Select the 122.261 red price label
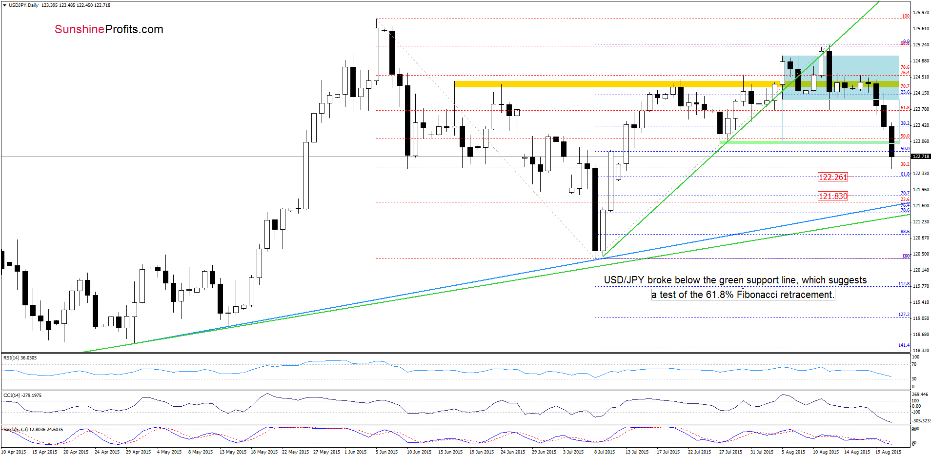Image resolution: width=931 pixels, height=456 pixels. (x=832, y=177)
